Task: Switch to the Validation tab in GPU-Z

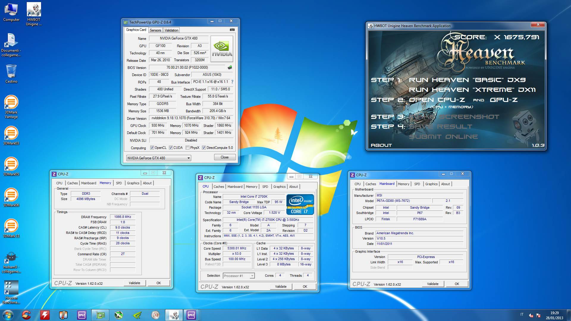Action: pos(171,30)
